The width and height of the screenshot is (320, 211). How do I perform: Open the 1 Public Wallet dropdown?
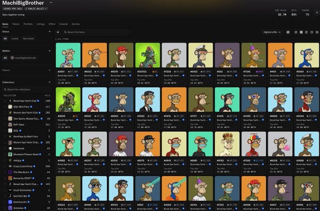36,9
